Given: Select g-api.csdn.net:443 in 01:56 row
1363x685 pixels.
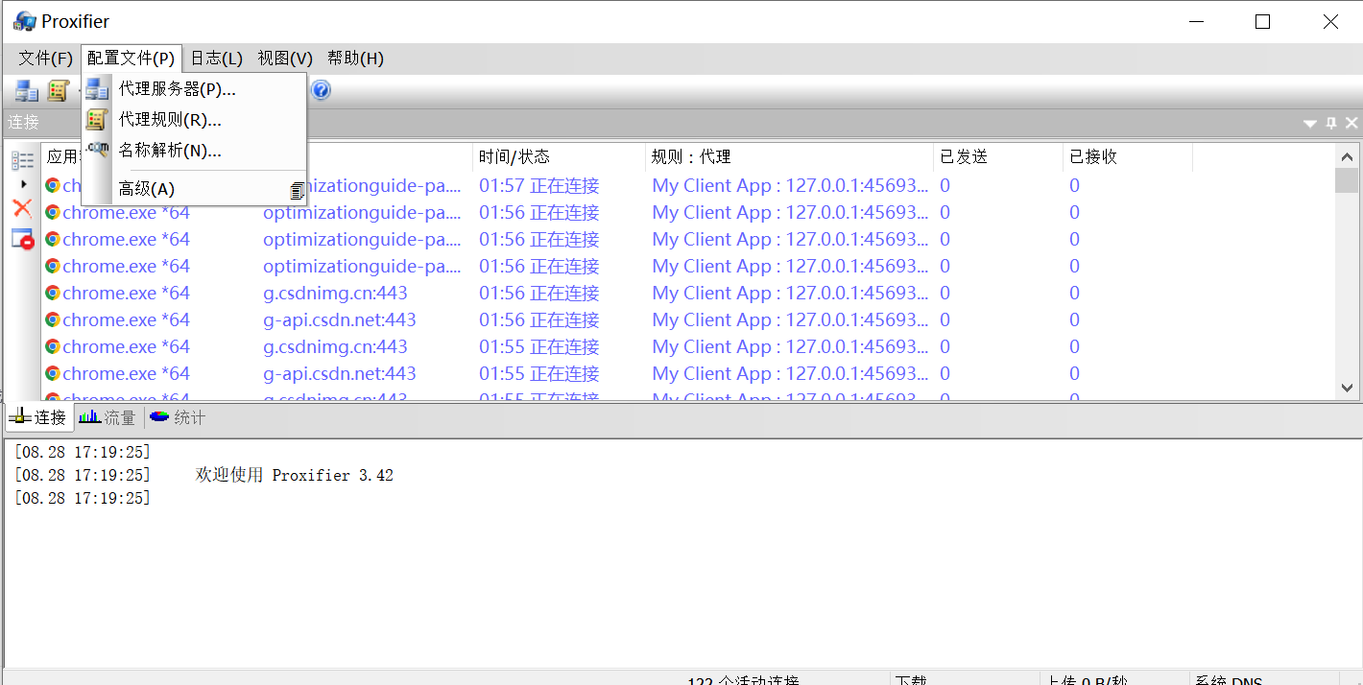Looking at the screenshot, I should (340, 319).
